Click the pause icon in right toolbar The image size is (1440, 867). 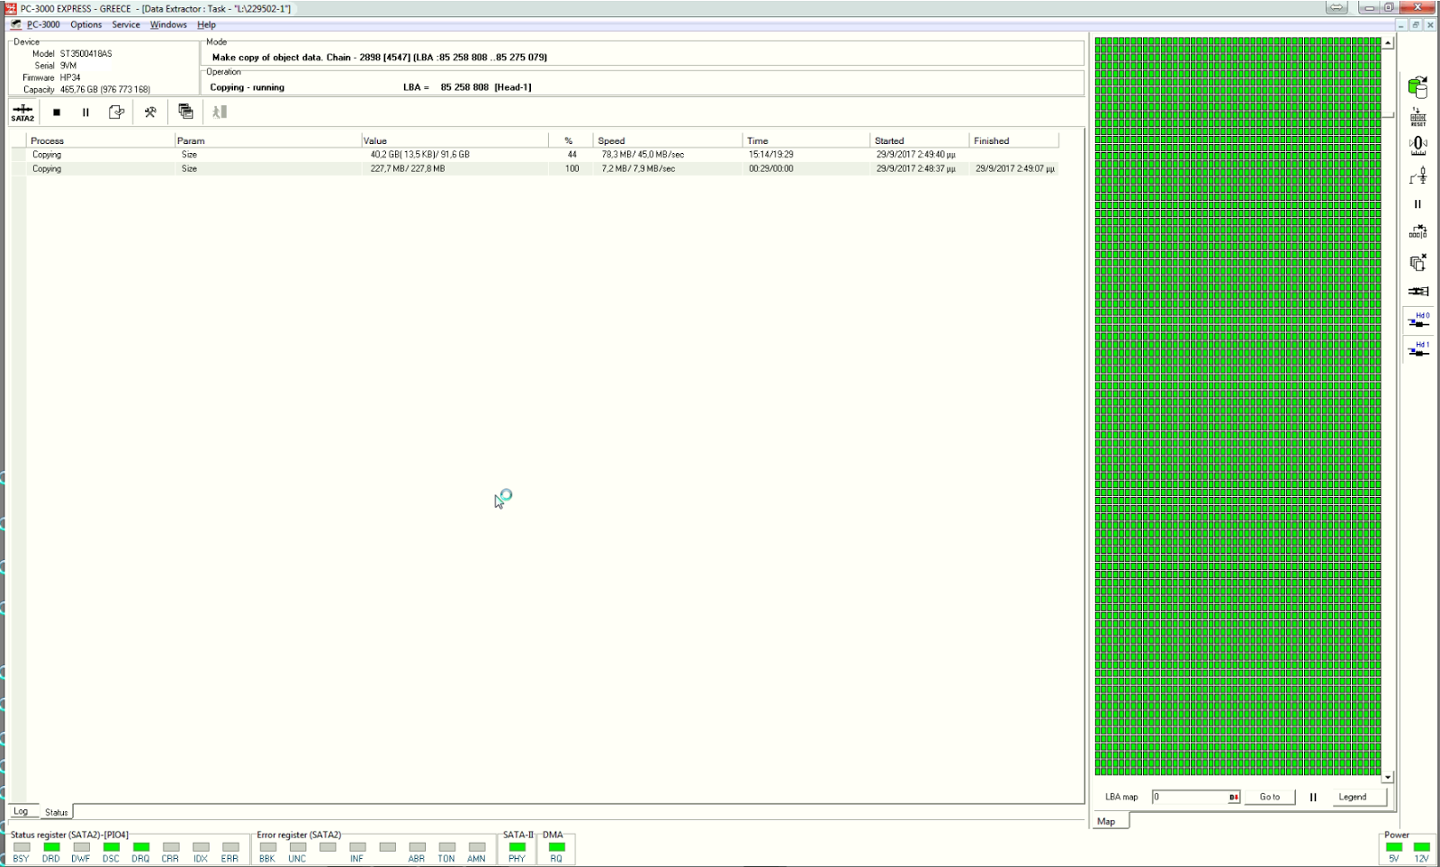tap(1418, 204)
